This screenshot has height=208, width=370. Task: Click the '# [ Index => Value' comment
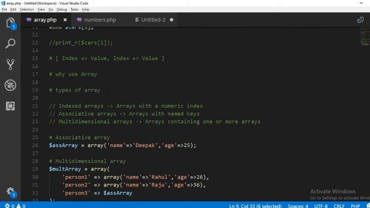click(x=106, y=58)
